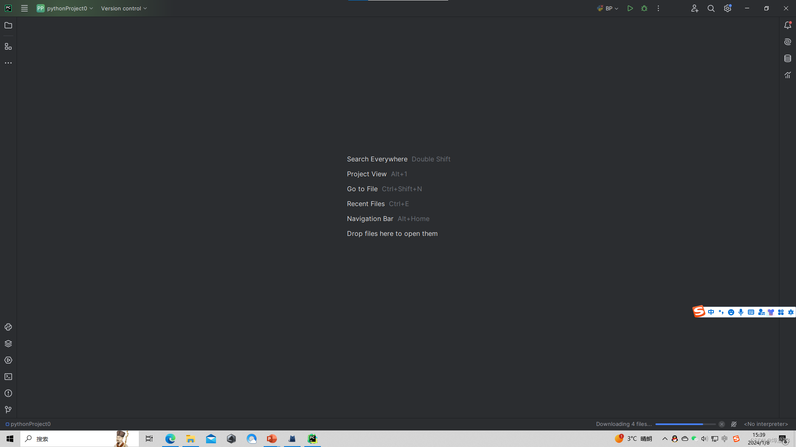The image size is (796, 447).
Task: Open the Project tool window folder icon
Action: (x=8, y=26)
